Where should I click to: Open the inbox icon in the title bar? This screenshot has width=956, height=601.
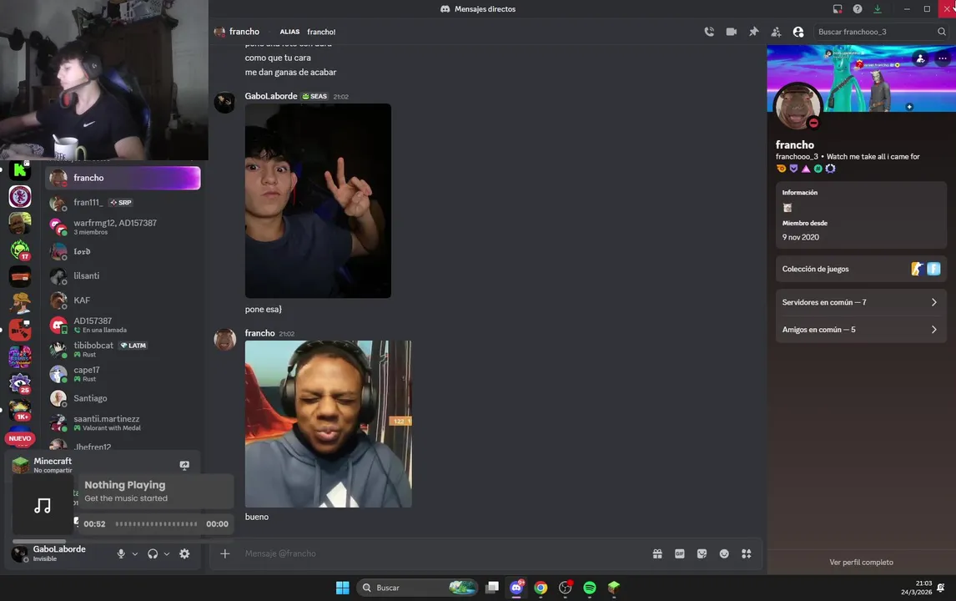[837, 9]
